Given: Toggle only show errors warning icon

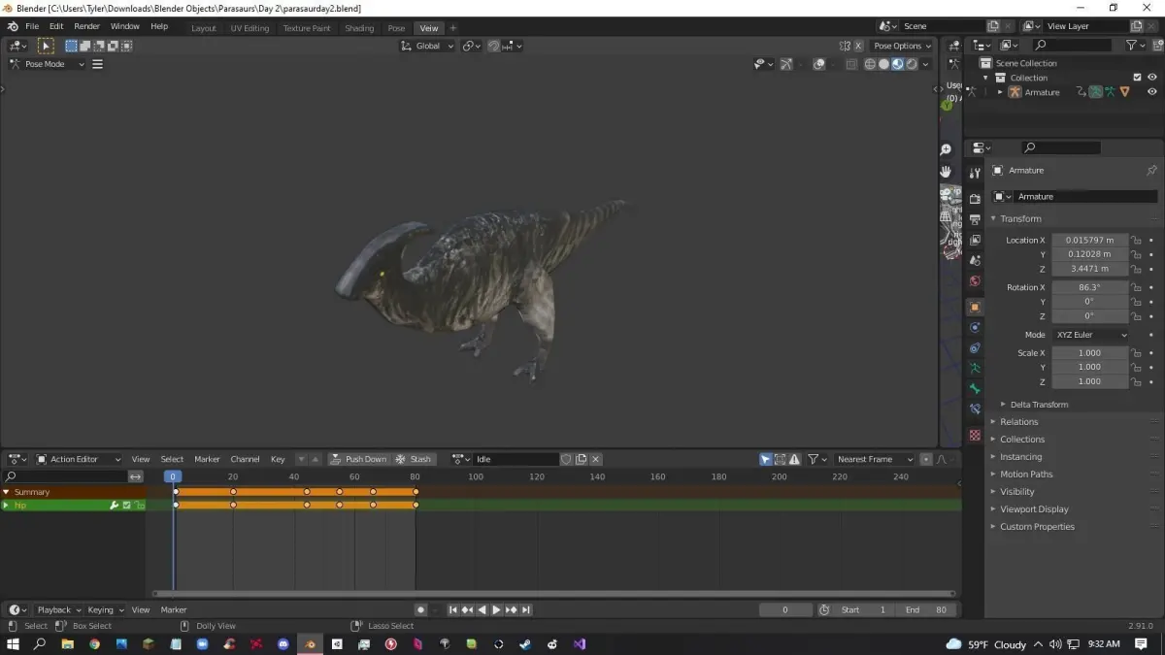Looking at the screenshot, I should [794, 459].
